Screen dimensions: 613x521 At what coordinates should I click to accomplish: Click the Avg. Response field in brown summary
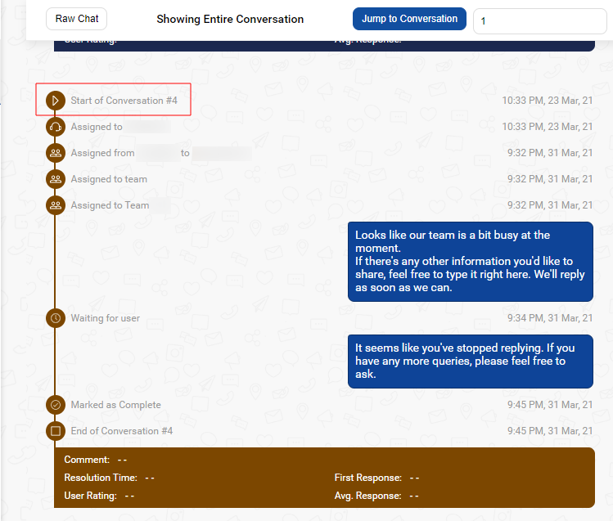[x=376, y=496]
